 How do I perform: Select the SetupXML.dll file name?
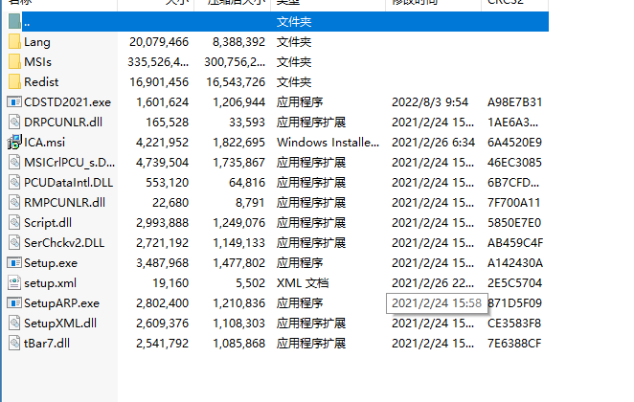pos(60,324)
